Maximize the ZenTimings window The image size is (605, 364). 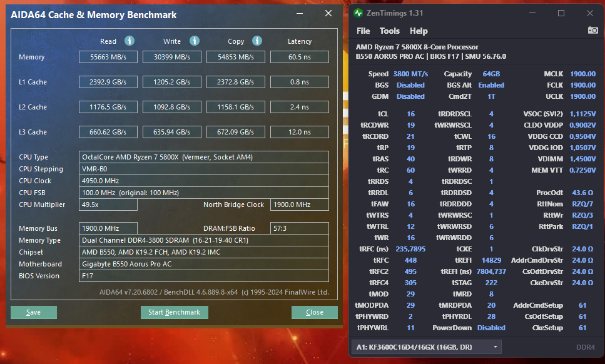pyautogui.click(x=561, y=13)
